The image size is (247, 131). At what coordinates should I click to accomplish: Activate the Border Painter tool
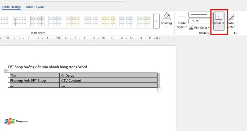230,21
